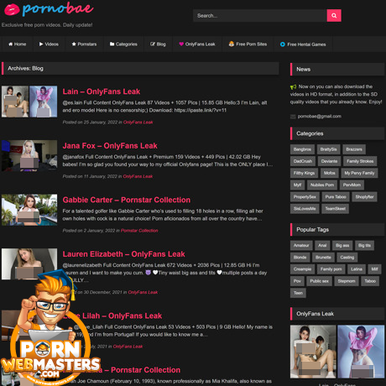Select the My Pervy Family category tag
The width and height of the screenshot is (386, 386).
[x=359, y=173]
